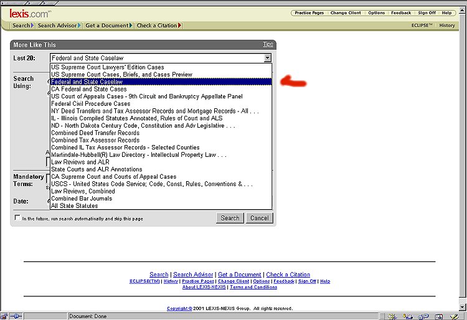Open the Tips link in More Like This

pyautogui.click(x=268, y=44)
